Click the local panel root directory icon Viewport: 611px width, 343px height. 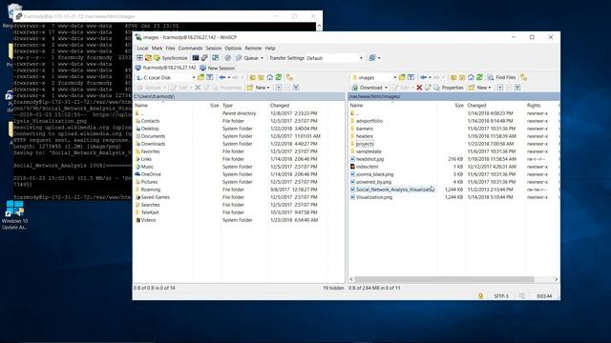[x=261, y=77]
